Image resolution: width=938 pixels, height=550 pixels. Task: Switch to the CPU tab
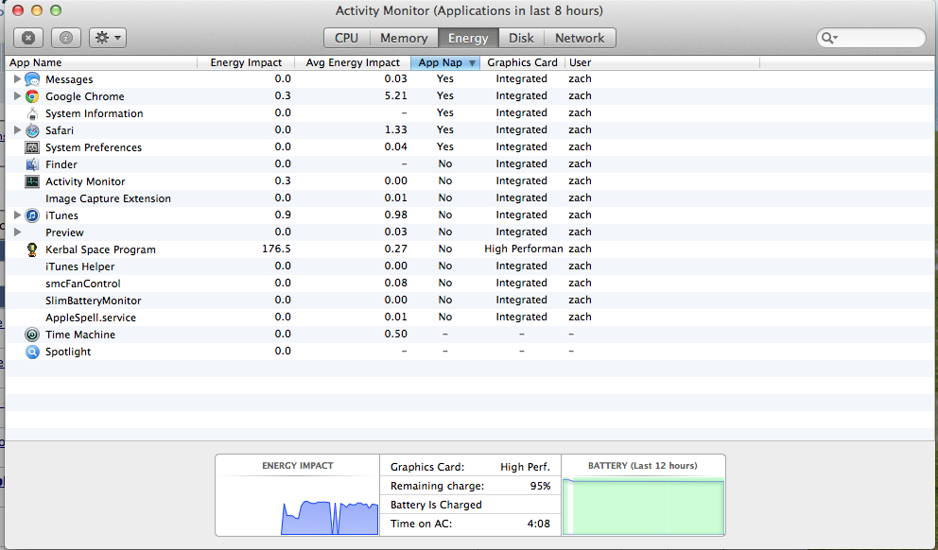346,38
